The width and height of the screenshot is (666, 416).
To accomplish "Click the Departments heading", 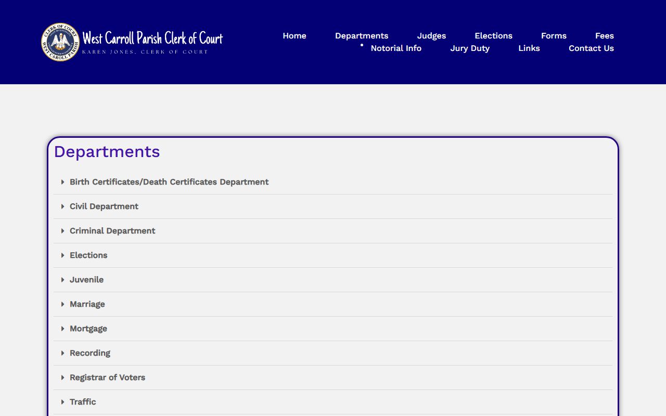I will coord(107,151).
